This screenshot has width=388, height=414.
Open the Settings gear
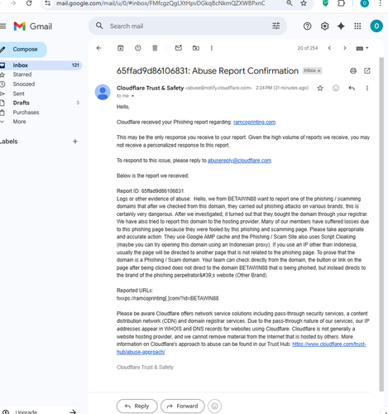pyautogui.click(x=324, y=26)
